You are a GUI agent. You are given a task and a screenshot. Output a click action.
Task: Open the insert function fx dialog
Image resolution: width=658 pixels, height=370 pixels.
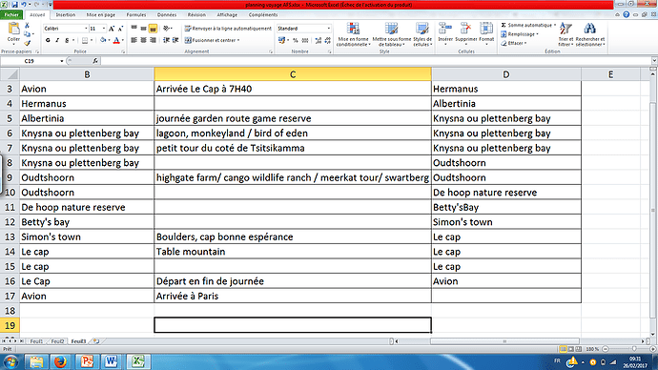click(95, 61)
